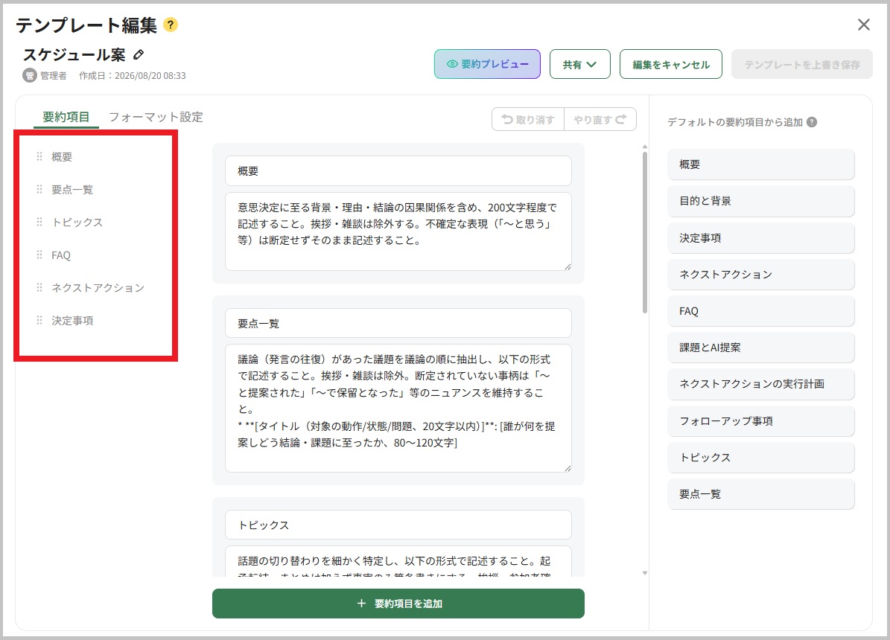
Task: Click the resize grip of 概要 text area
Action: click(567, 266)
